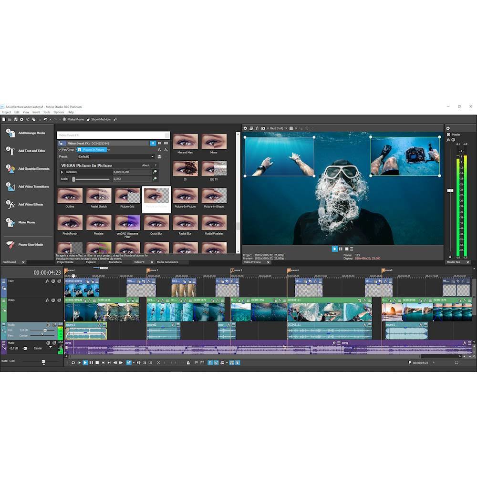The height and width of the screenshot is (477, 477).
Task: Open the Preset (Default) dropdown
Action: 115,156
